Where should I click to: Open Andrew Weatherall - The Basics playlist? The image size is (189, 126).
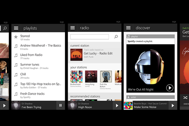click(x=38, y=47)
